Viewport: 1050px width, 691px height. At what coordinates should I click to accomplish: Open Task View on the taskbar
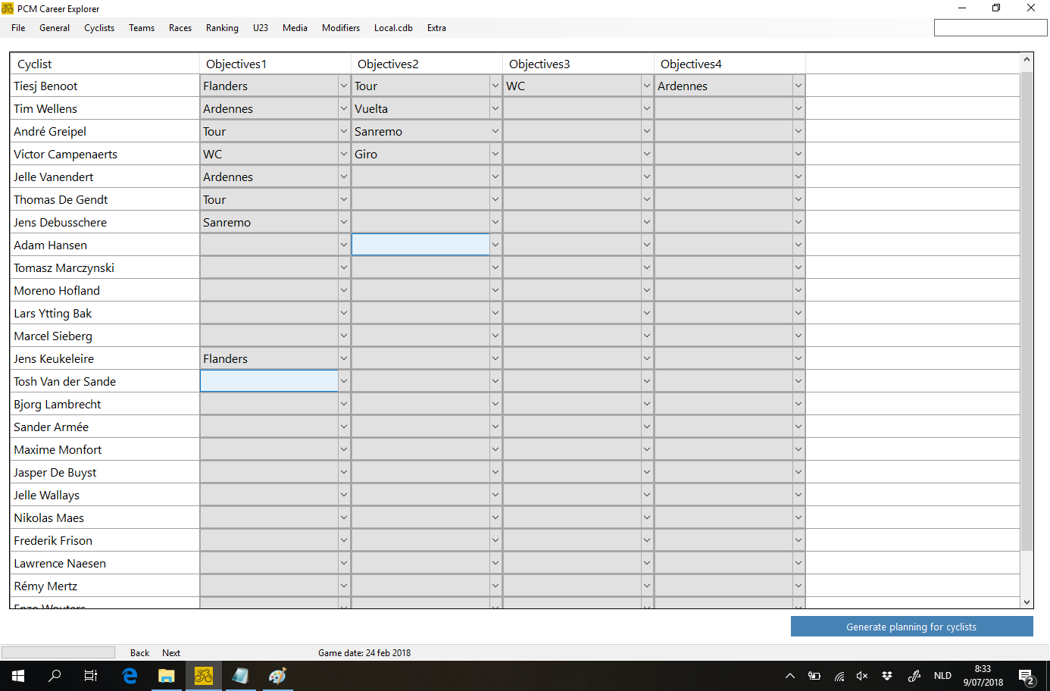coord(91,676)
